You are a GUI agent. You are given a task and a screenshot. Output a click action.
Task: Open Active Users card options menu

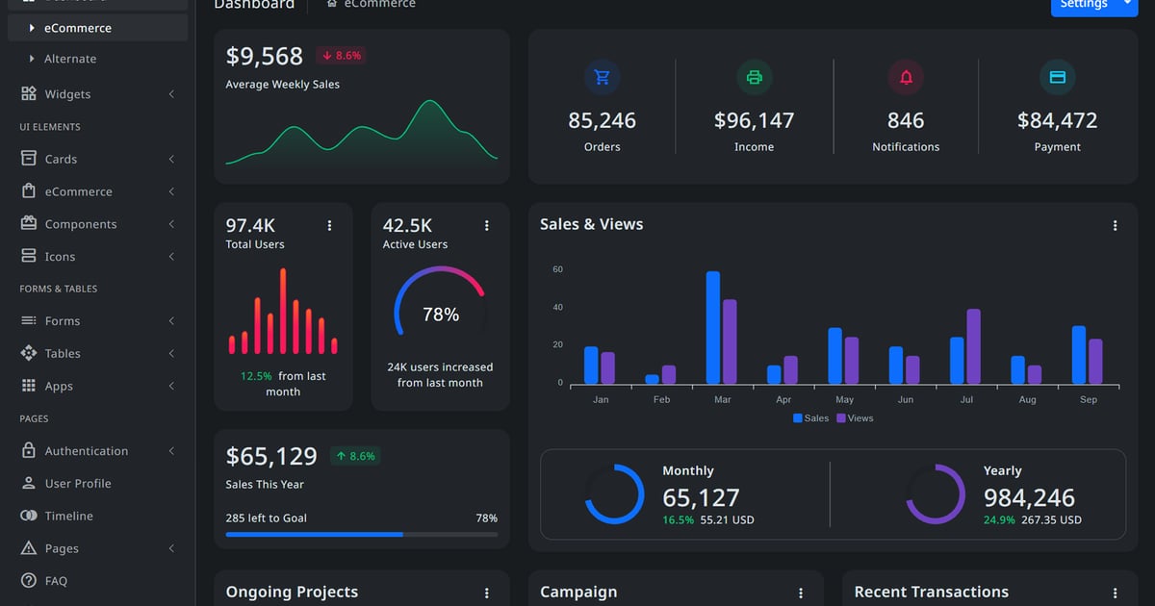point(486,225)
